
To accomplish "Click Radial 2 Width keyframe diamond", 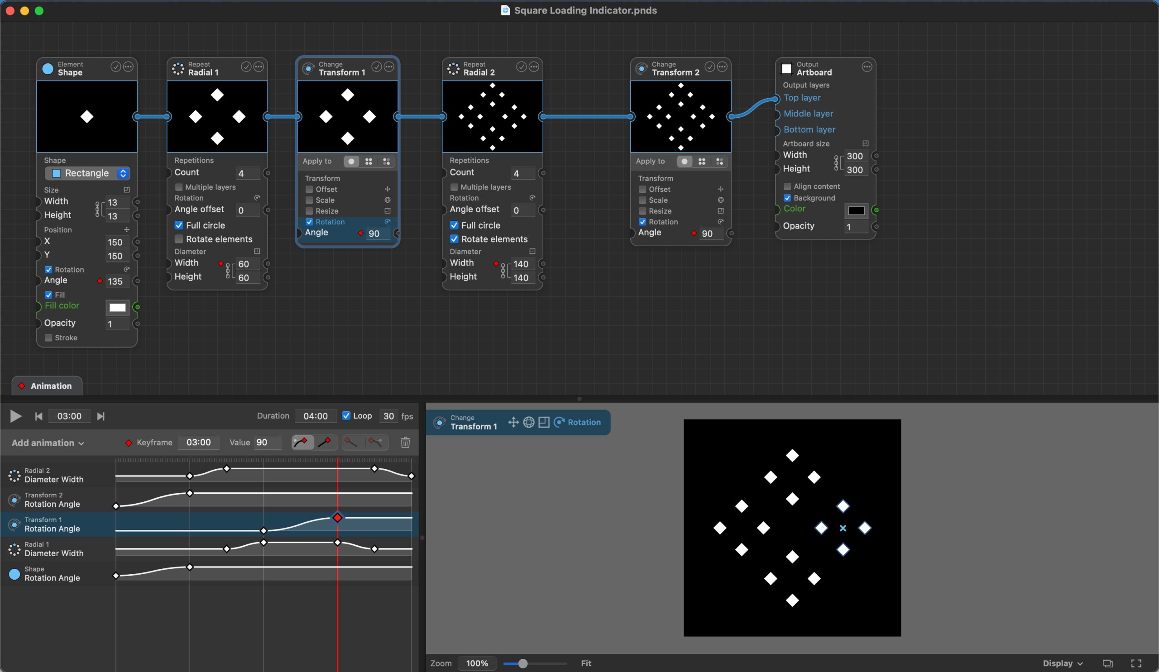I will (496, 263).
